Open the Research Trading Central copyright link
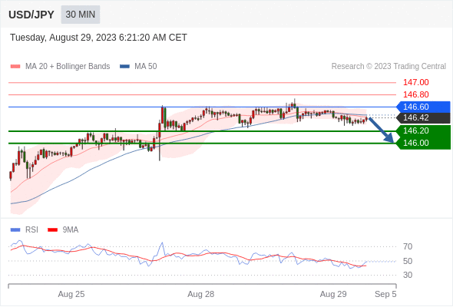The height and width of the screenshot is (307, 453). coord(389,67)
